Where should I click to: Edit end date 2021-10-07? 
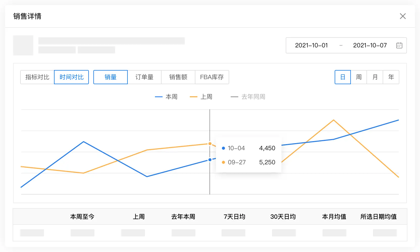[x=370, y=45]
